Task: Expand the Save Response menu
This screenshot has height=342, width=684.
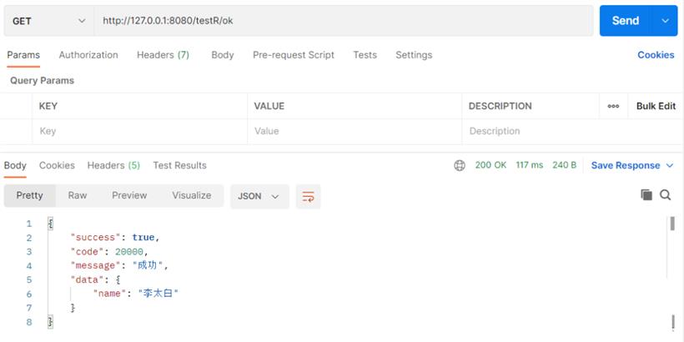Action: 670,165
